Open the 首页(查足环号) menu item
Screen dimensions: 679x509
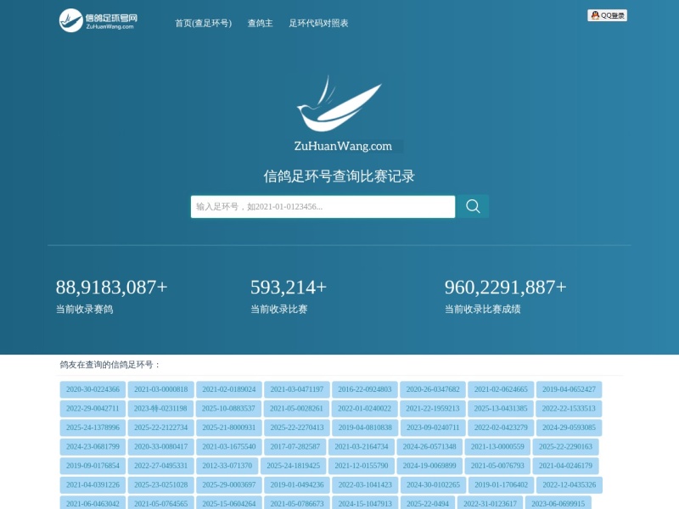click(x=203, y=23)
